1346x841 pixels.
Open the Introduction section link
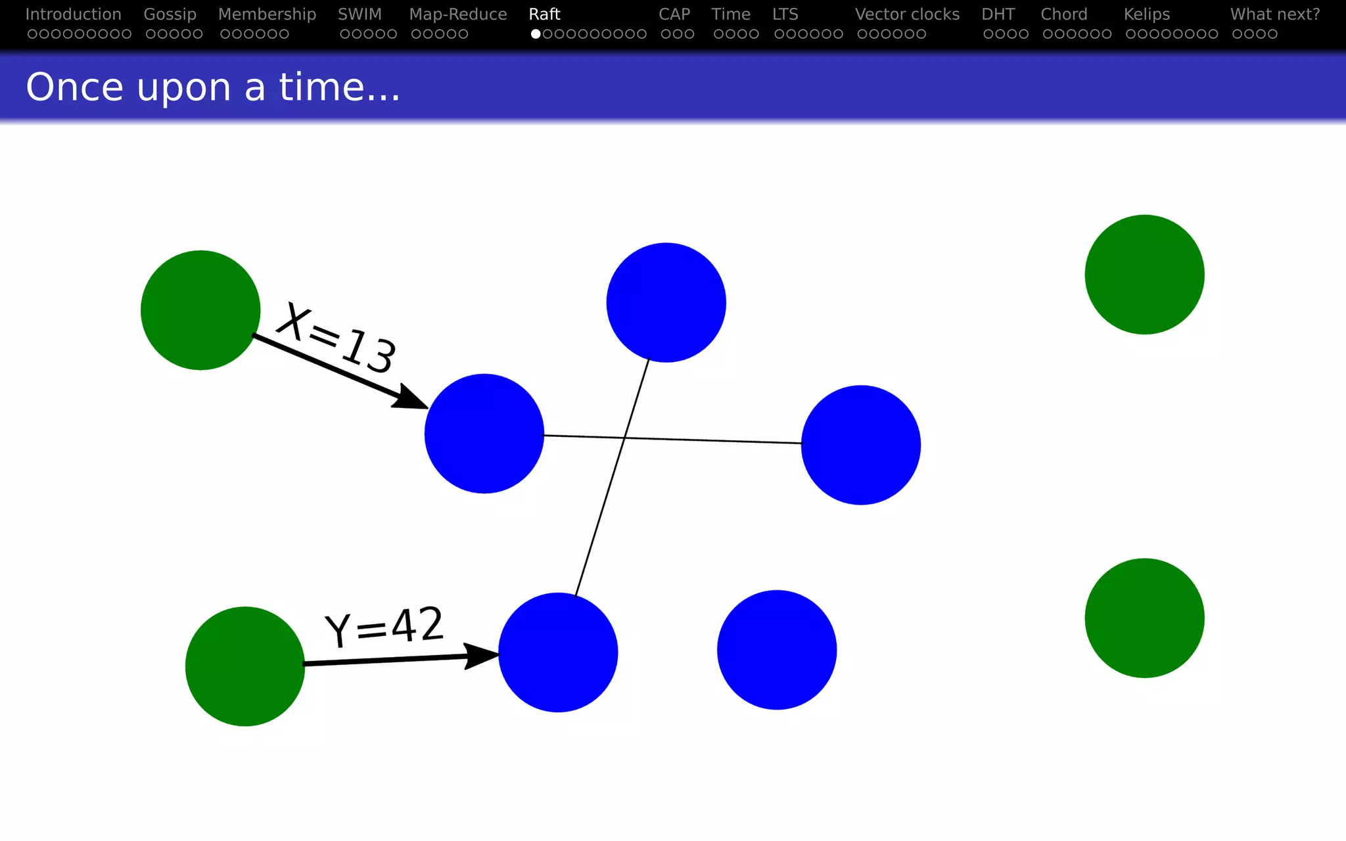pos(73,14)
